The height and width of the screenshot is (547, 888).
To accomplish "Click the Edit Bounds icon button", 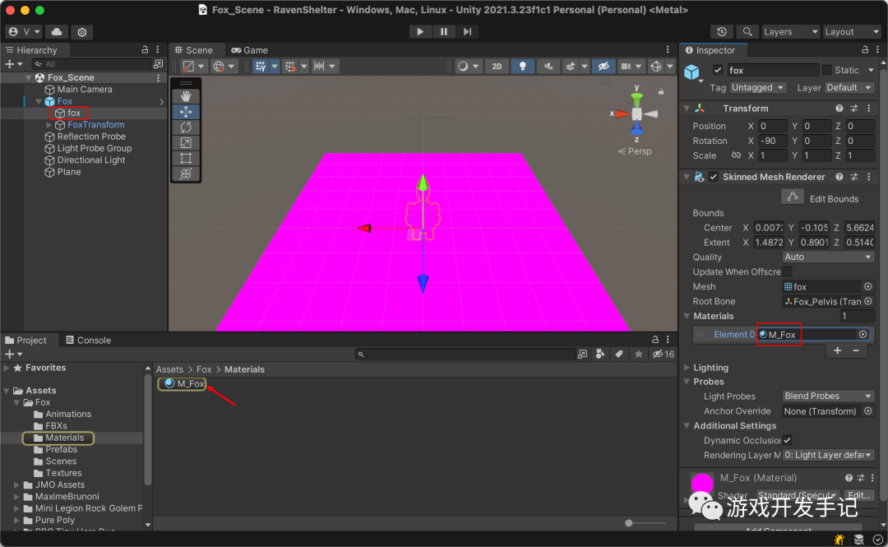I will click(x=793, y=197).
